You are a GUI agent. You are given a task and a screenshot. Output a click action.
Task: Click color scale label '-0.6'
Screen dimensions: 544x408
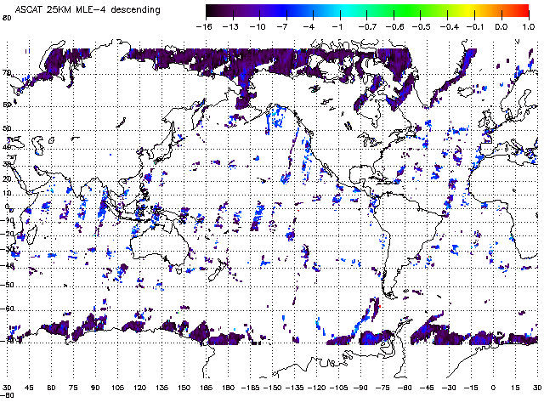(x=394, y=27)
